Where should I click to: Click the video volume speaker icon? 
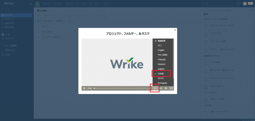point(161,88)
